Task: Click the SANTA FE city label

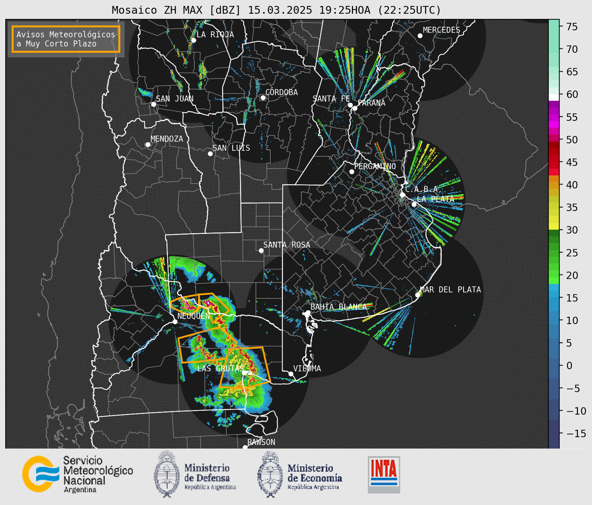Action: tap(331, 98)
